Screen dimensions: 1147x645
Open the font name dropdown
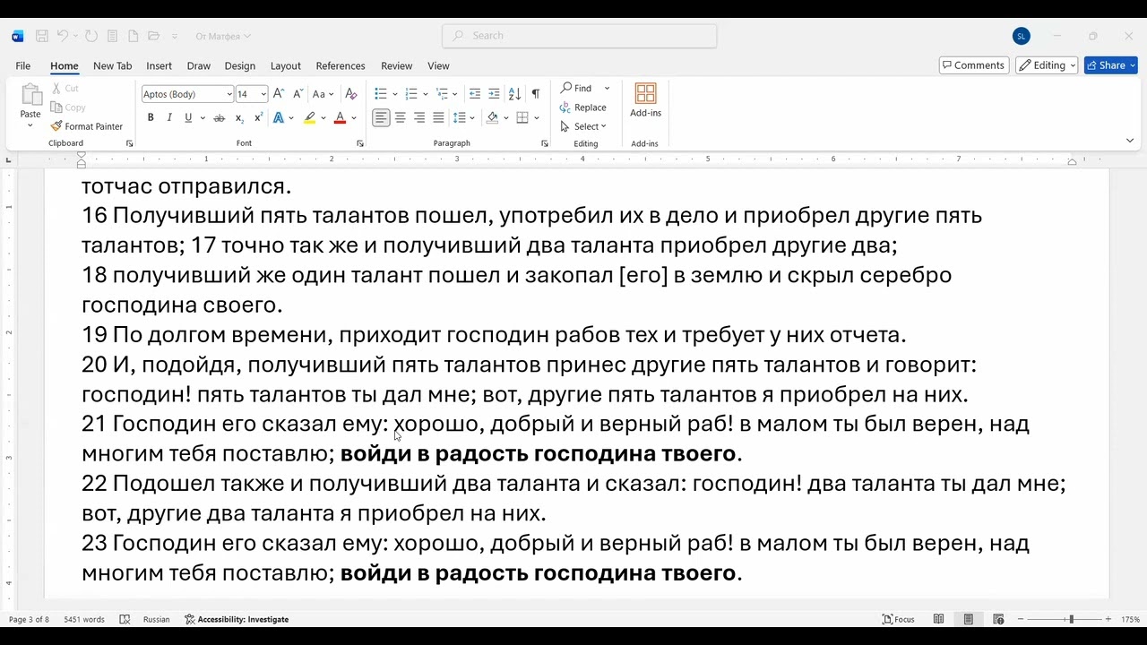[228, 94]
